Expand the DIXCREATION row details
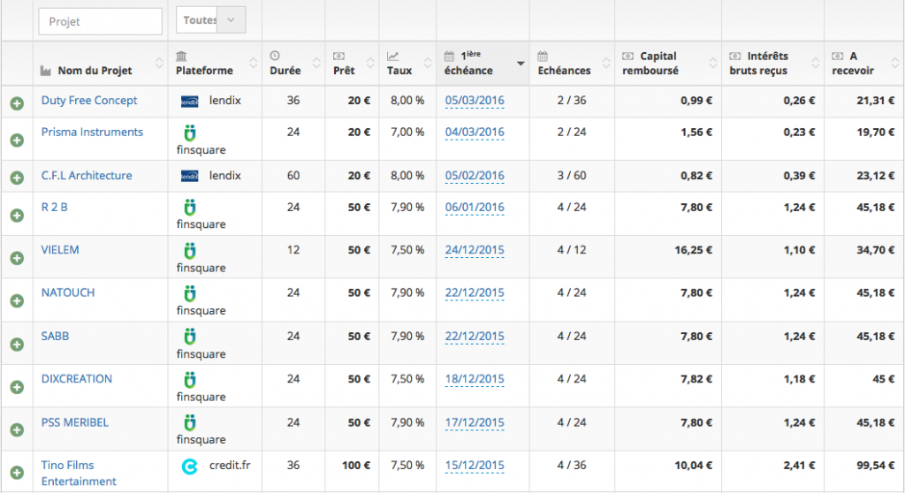The height and width of the screenshot is (493, 905). pos(17,387)
